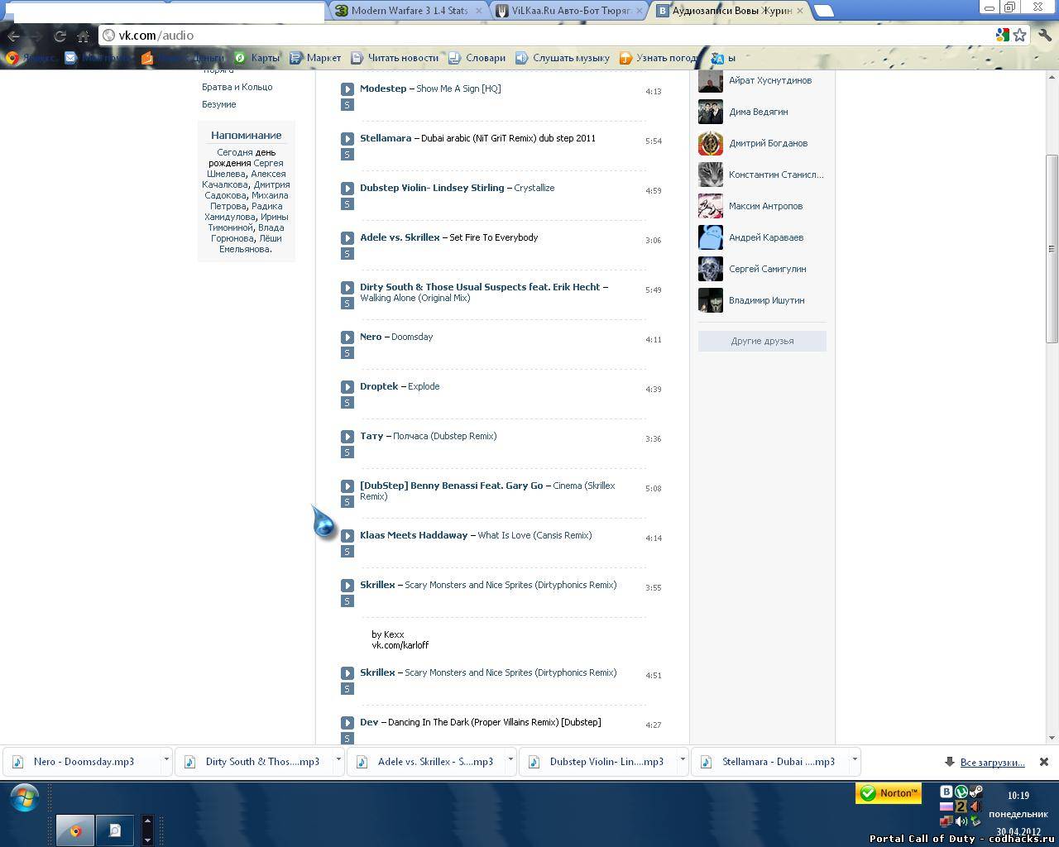Open the Карты bookmark
This screenshot has width=1059, height=847.
pyautogui.click(x=257, y=58)
